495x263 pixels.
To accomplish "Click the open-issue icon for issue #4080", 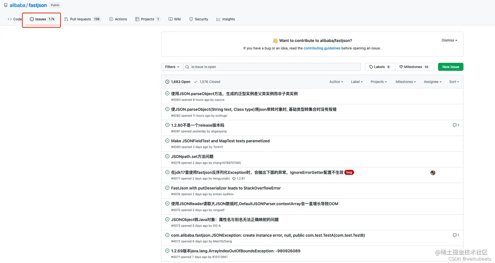I will click(x=167, y=141).
